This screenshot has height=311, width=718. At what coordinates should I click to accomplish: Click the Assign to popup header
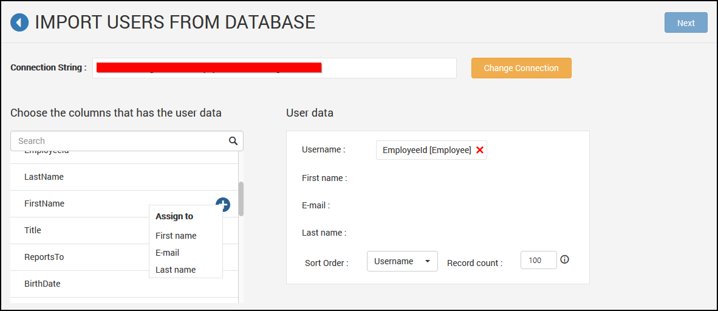174,216
